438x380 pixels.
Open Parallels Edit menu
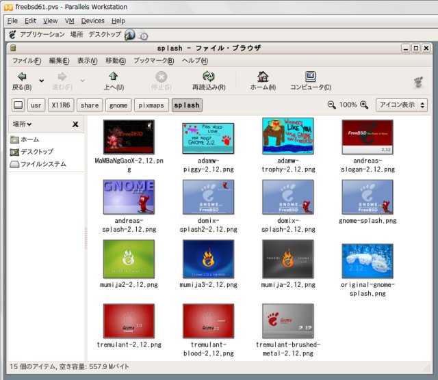30,21
